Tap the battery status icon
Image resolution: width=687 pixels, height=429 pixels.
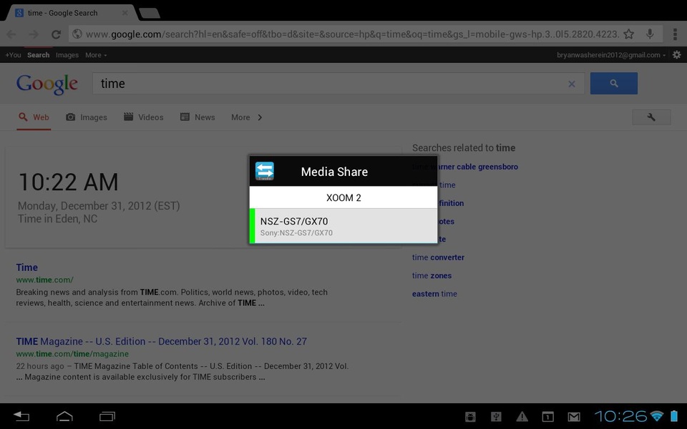674,416
